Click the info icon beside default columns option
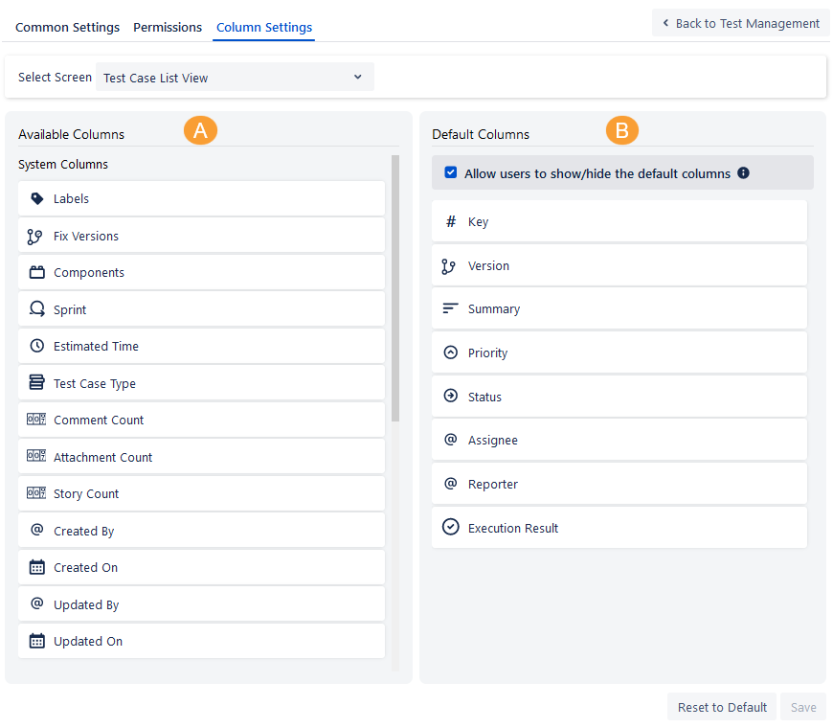The height and width of the screenshot is (728, 833). [x=743, y=172]
